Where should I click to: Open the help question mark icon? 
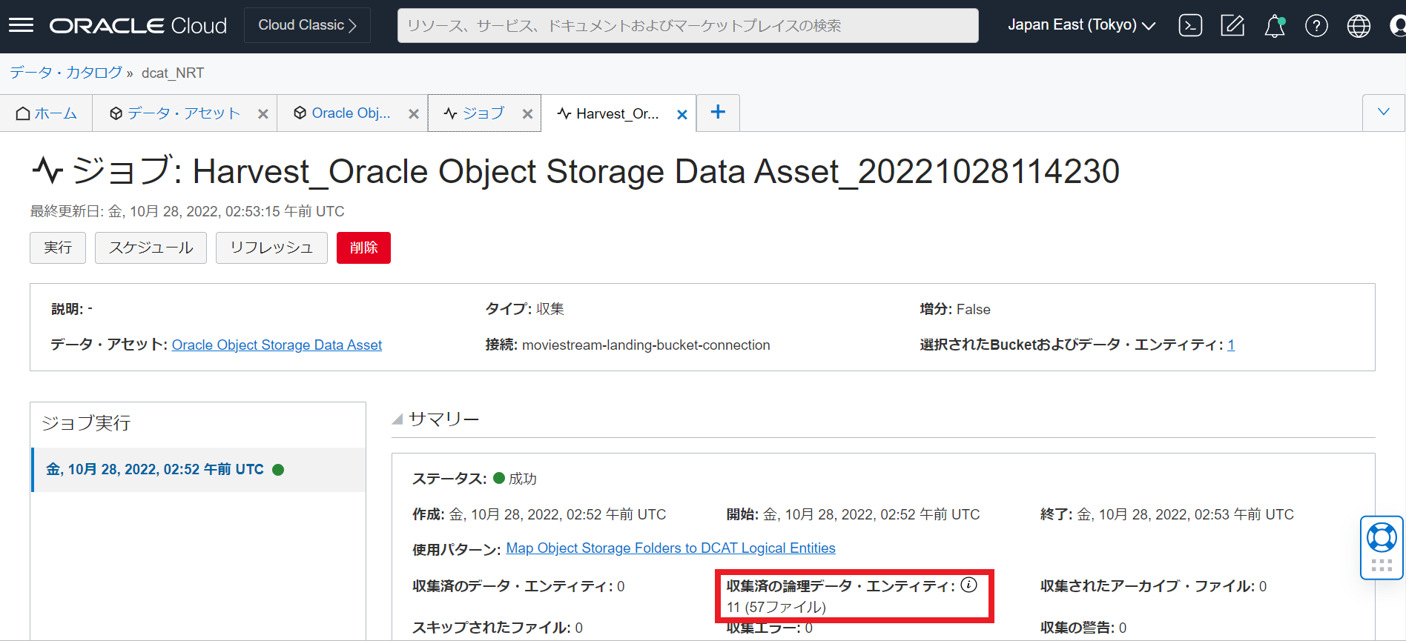[x=1316, y=26]
